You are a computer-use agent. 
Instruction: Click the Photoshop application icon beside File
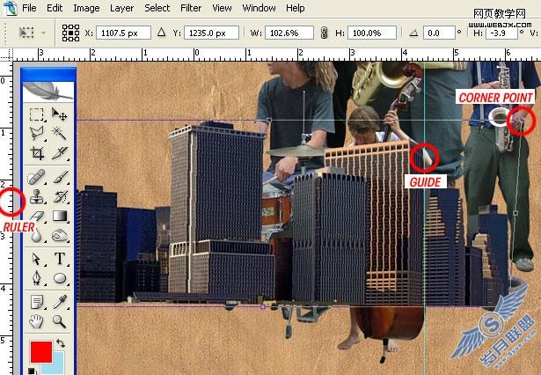pyautogui.click(x=10, y=8)
